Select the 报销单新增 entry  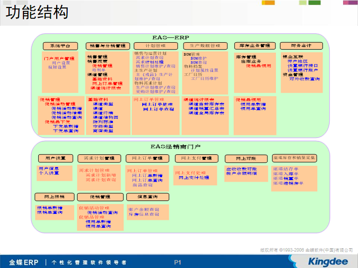(x=50, y=208)
